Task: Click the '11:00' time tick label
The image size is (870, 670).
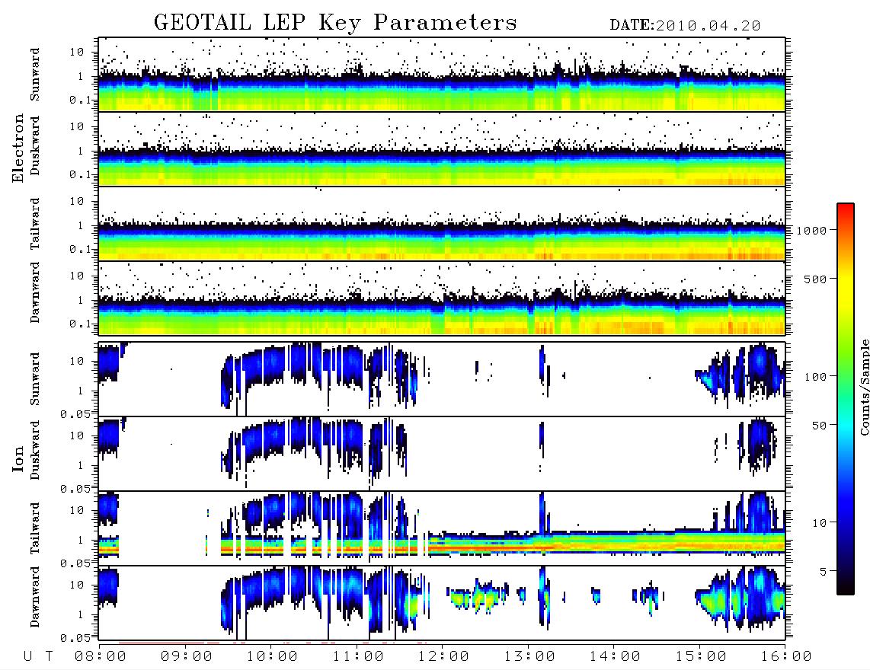Action: click(x=358, y=656)
